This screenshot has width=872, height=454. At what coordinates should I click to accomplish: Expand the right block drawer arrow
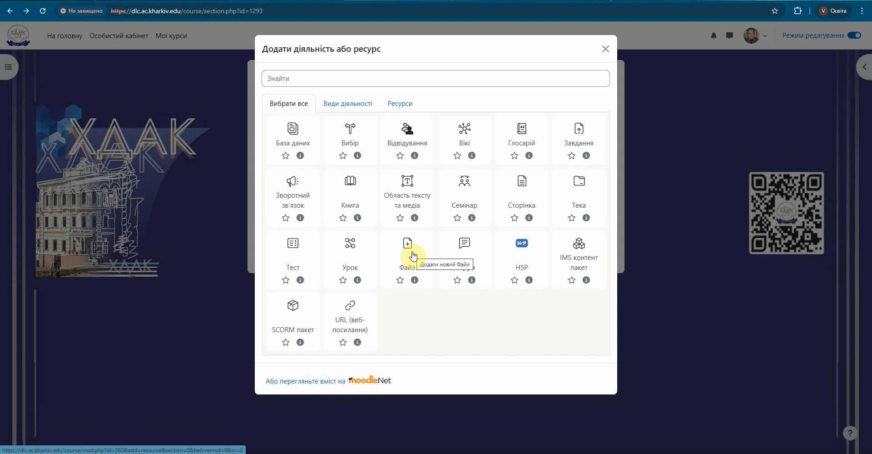point(864,67)
